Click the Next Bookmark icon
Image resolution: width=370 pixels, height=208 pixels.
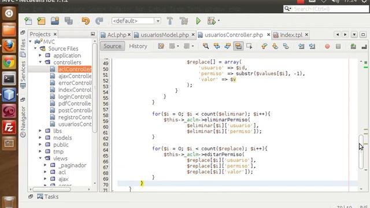click(x=275, y=46)
